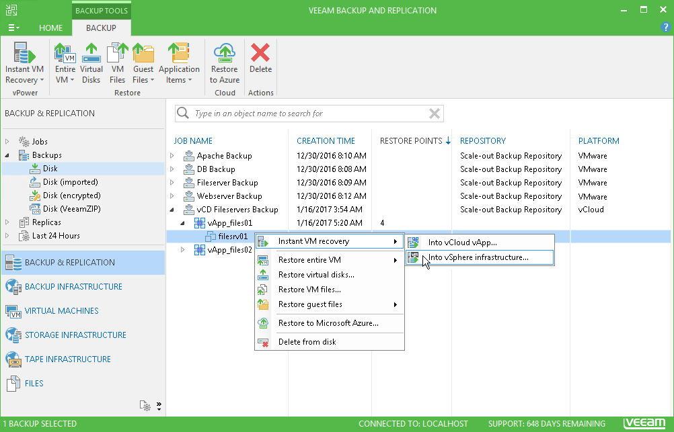Open Backup Infrastructure view
674x432 pixels.
pyautogui.click(x=83, y=286)
